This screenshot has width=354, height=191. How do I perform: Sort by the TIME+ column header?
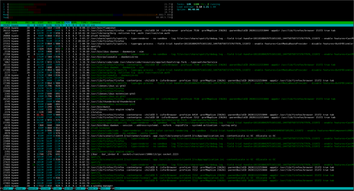(x=85, y=23)
